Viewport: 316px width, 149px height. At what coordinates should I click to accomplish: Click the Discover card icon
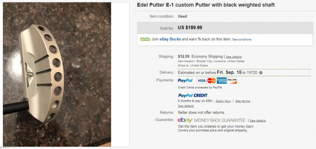click(232, 81)
